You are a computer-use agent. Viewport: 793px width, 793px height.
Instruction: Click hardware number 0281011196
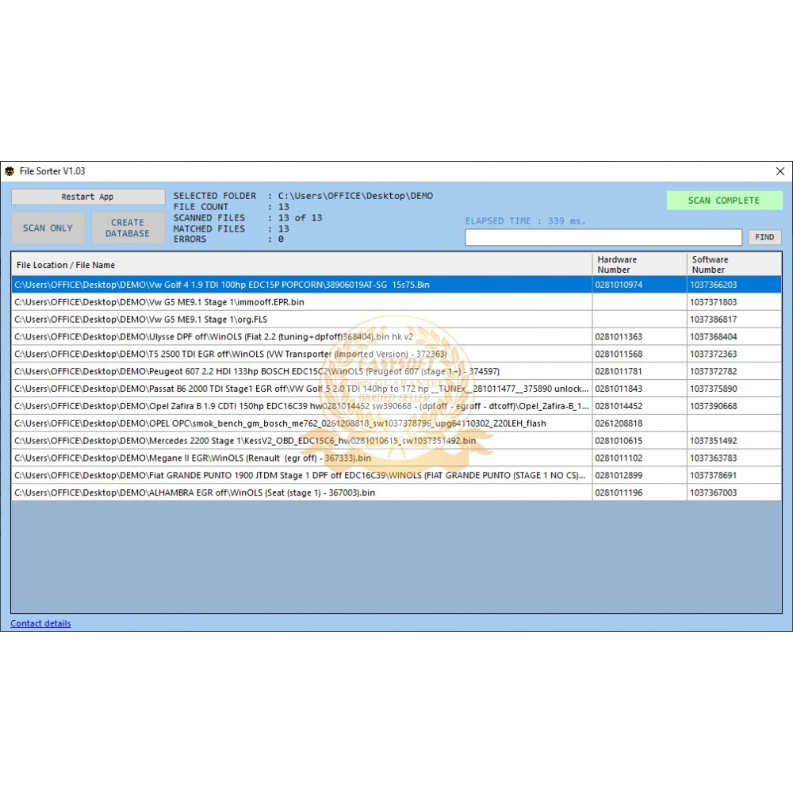pos(619,492)
